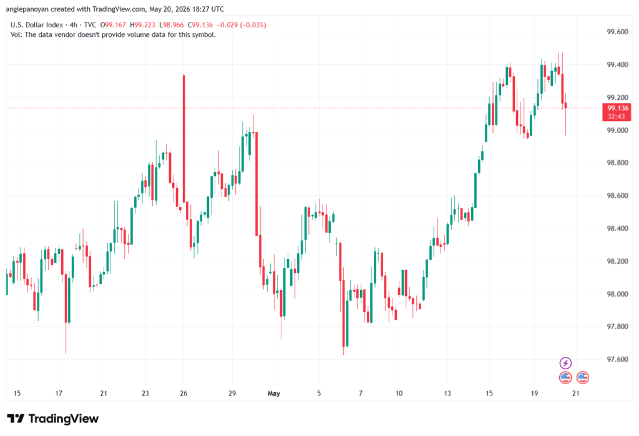Select the U.S. Dollar Index symbol title

click(x=37, y=25)
